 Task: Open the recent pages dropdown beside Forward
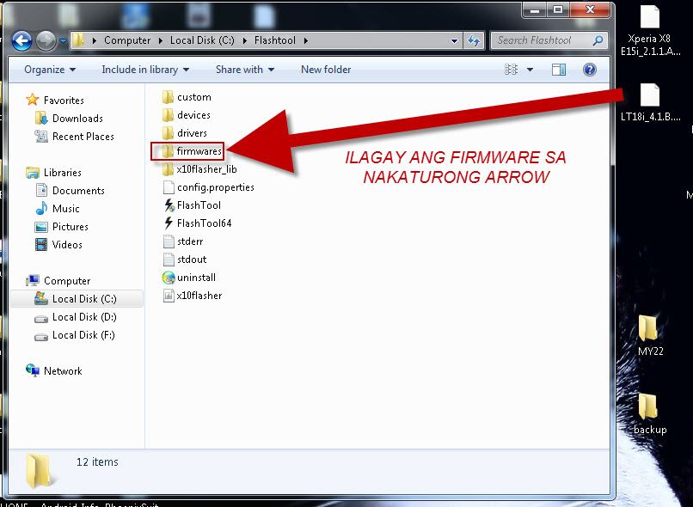tap(63, 41)
